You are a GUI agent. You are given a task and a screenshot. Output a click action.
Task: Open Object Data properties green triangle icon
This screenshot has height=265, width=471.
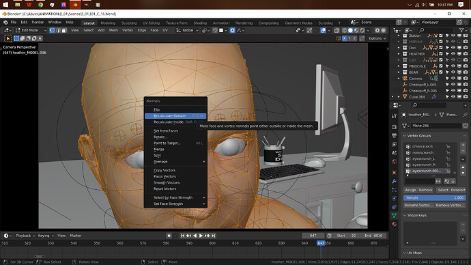(x=394, y=215)
